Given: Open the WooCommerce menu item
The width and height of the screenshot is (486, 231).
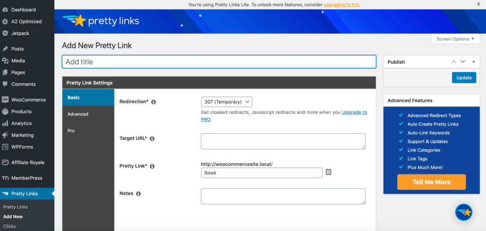Looking at the screenshot, I should [x=27, y=100].
